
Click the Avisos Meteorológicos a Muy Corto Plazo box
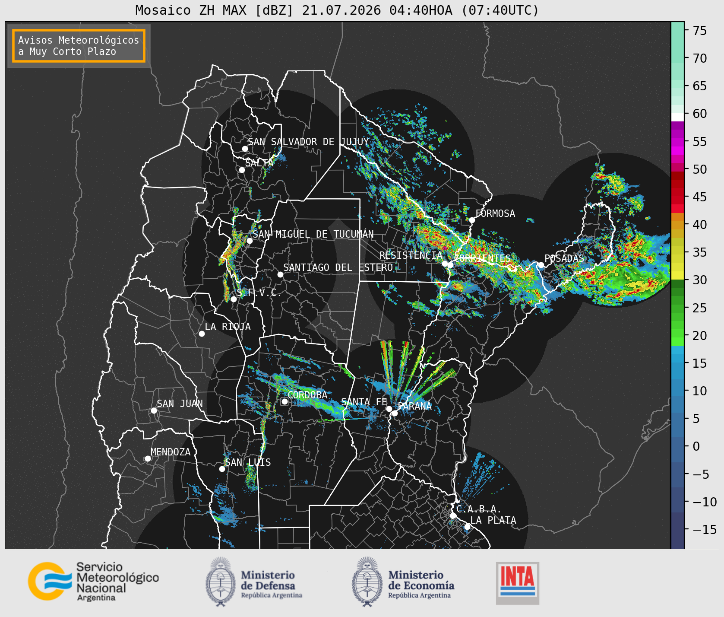79,46
